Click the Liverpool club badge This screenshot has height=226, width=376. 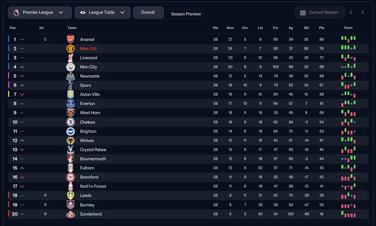(x=71, y=58)
